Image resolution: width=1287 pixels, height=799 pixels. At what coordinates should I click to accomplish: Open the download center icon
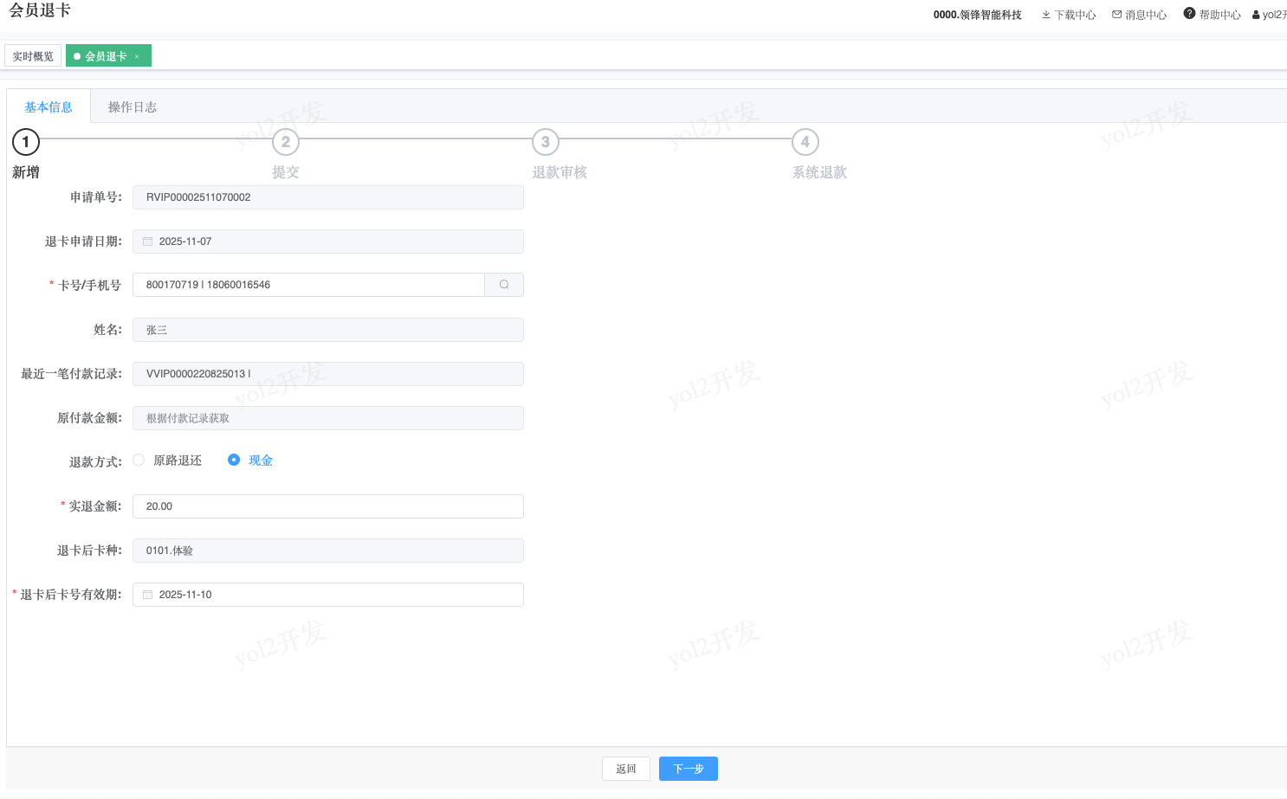[1046, 15]
